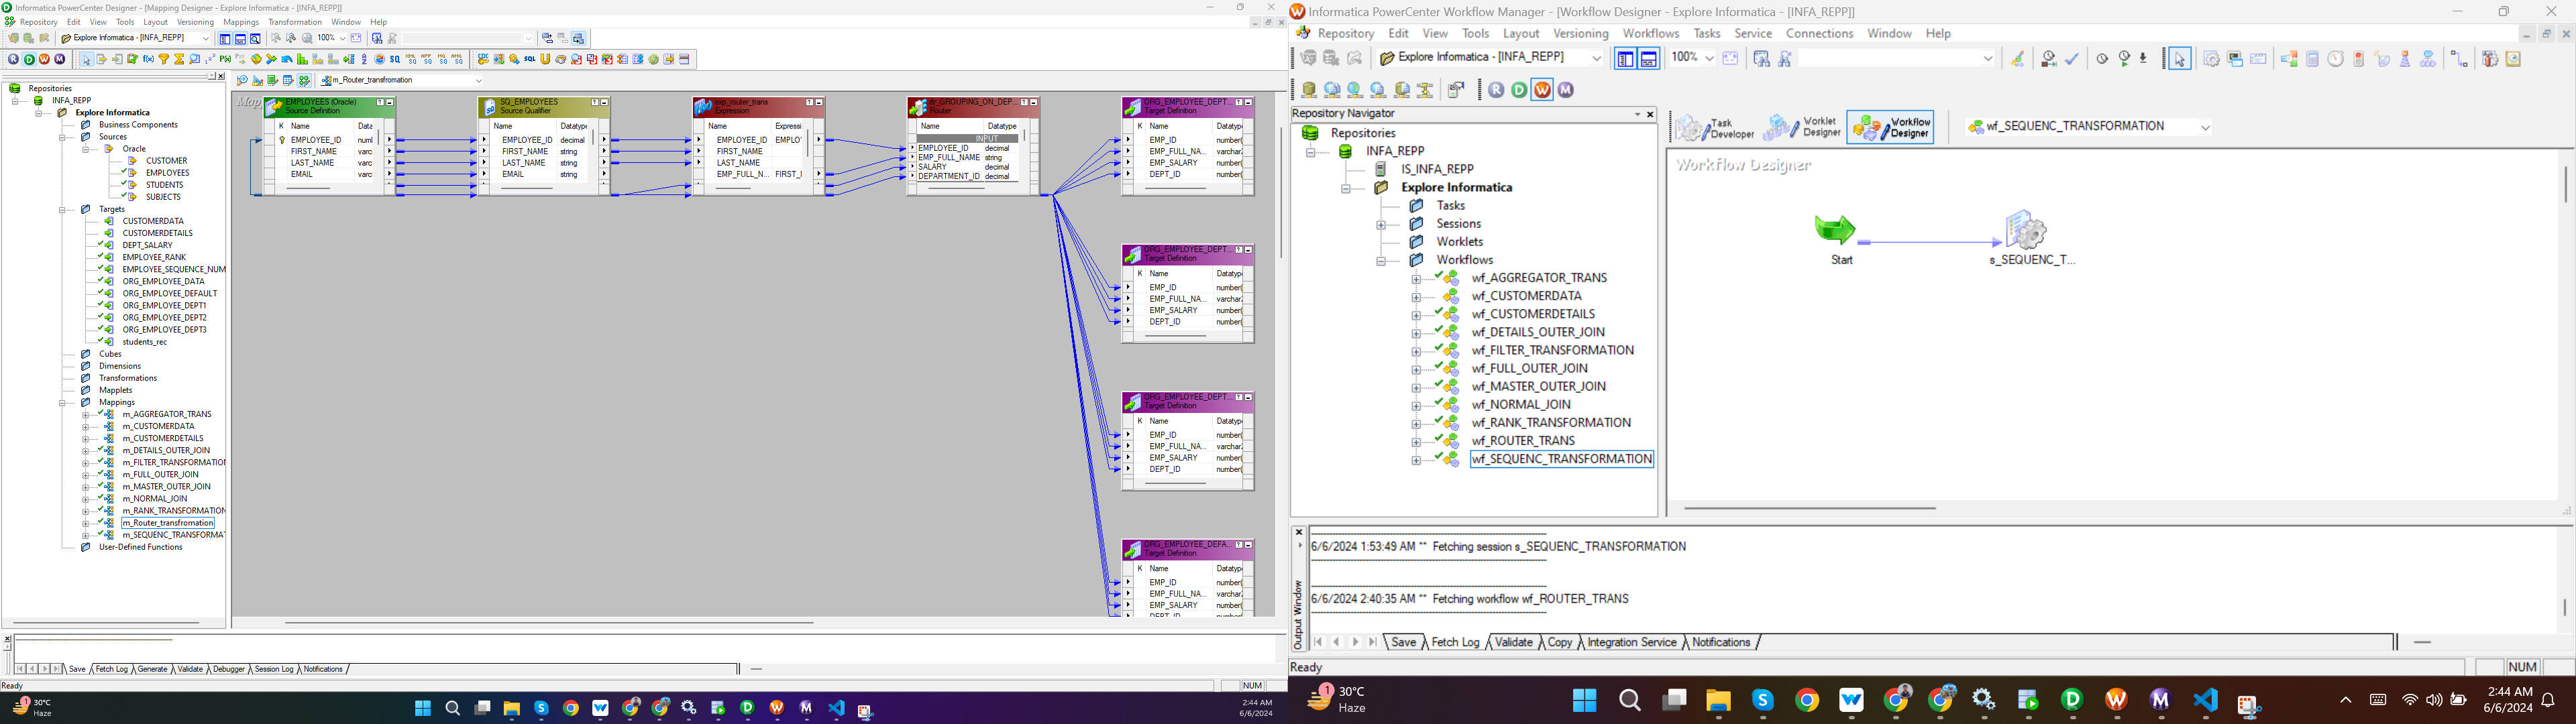Viewport: 2576px width, 724px height.
Task: Open the wf_SEQUENC_TRANSFORMATION workflow dropdown
Action: coord(2205,127)
